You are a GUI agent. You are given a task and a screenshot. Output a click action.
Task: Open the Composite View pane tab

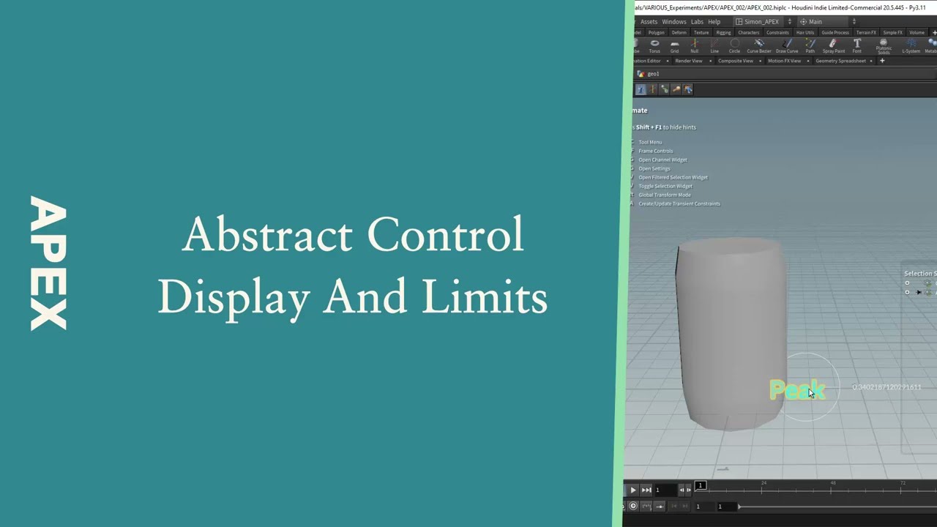click(x=736, y=61)
